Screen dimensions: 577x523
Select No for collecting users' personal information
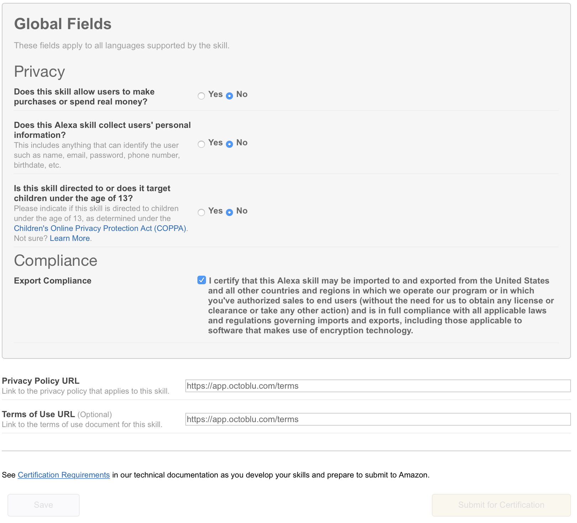pyautogui.click(x=229, y=144)
